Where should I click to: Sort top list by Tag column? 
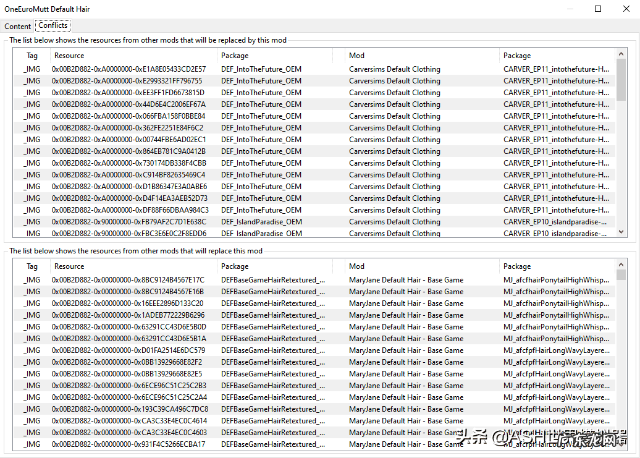(x=32, y=56)
